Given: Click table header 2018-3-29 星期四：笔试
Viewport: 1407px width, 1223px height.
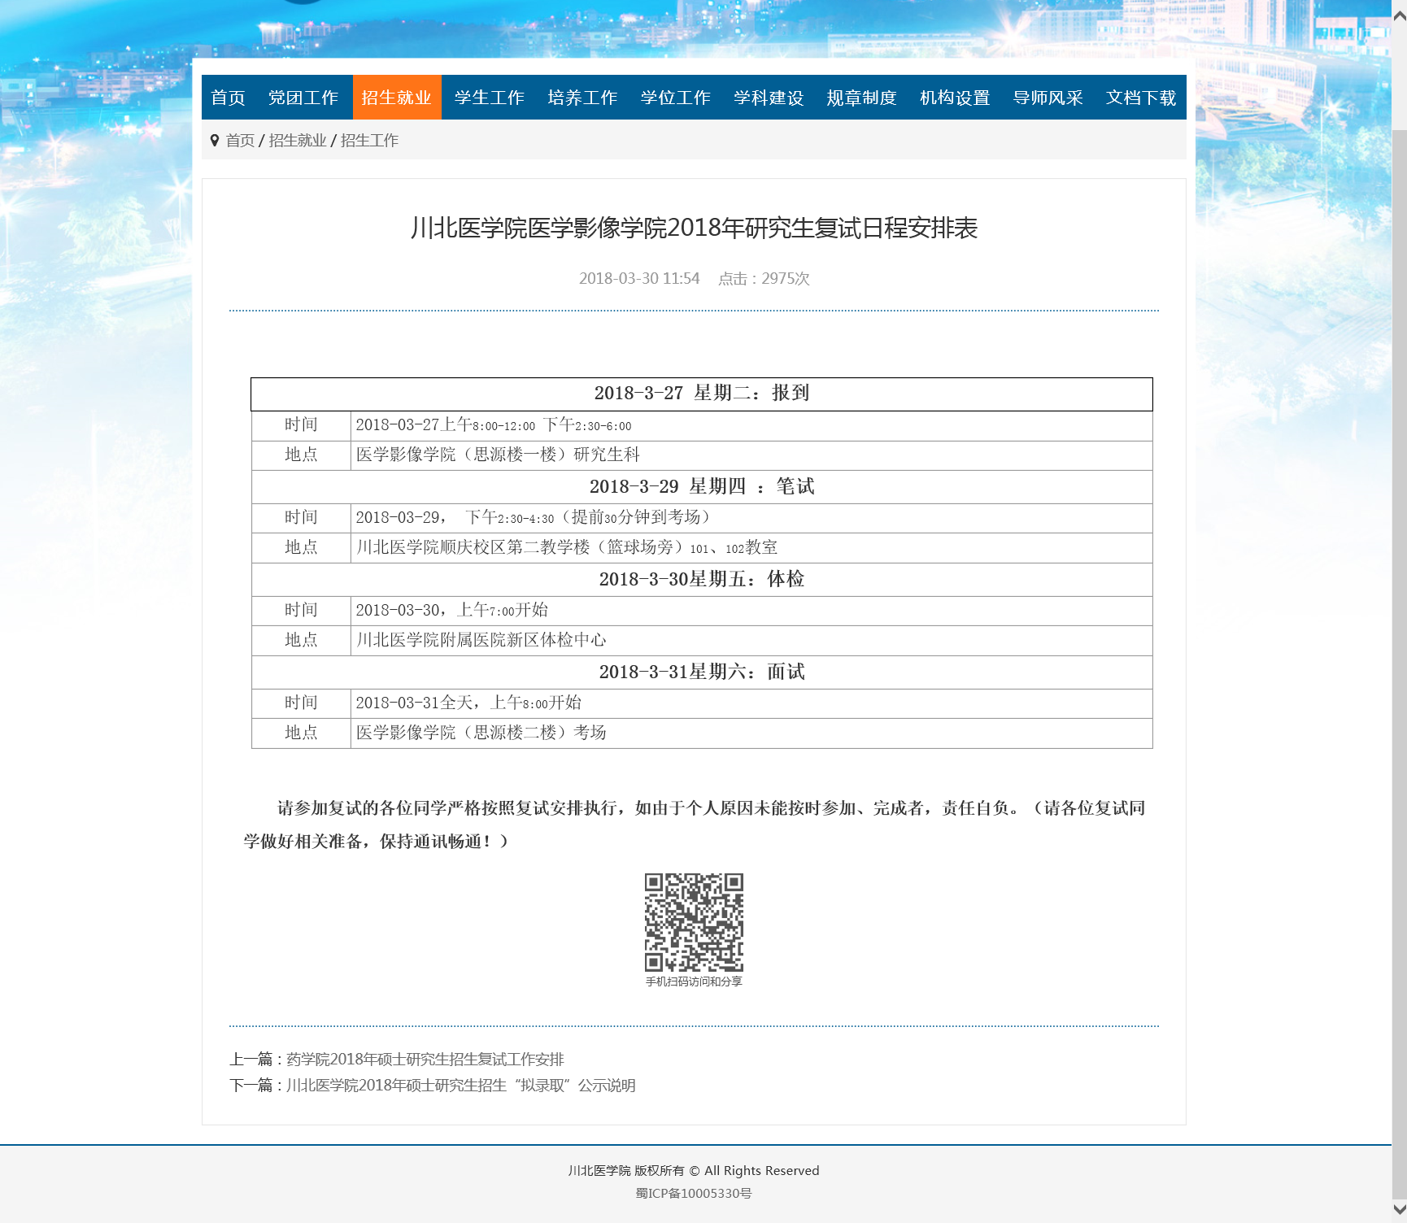Looking at the screenshot, I should click(702, 486).
